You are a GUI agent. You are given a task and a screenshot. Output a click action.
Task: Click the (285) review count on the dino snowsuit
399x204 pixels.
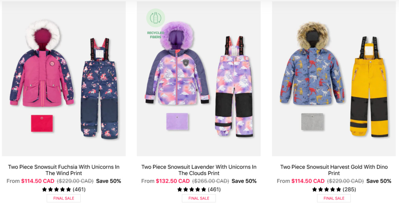(349, 190)
